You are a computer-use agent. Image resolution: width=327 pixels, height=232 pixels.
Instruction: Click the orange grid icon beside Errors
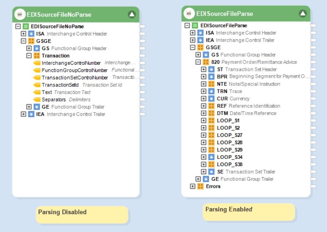(x=200, y=186)
